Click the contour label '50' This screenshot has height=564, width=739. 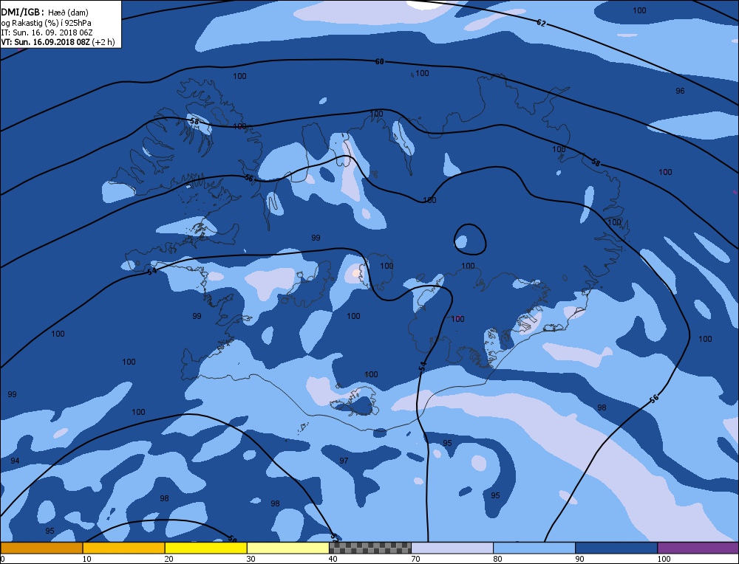[x=231, y=538]
